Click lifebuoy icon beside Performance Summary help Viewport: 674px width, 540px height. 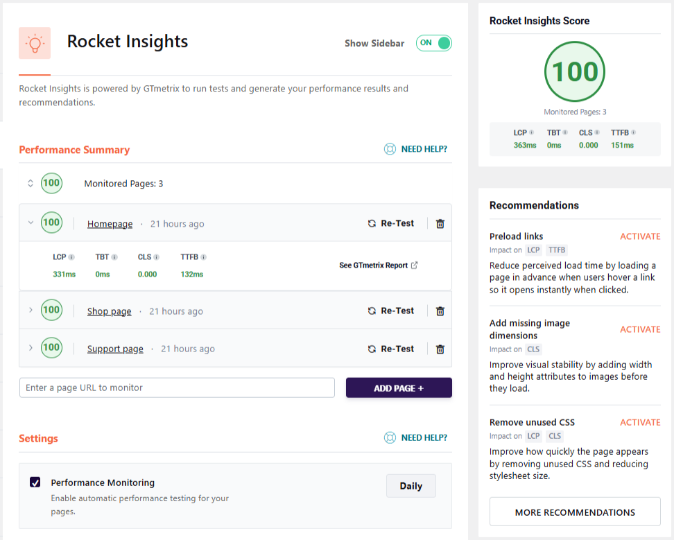(x=390, y=149)
